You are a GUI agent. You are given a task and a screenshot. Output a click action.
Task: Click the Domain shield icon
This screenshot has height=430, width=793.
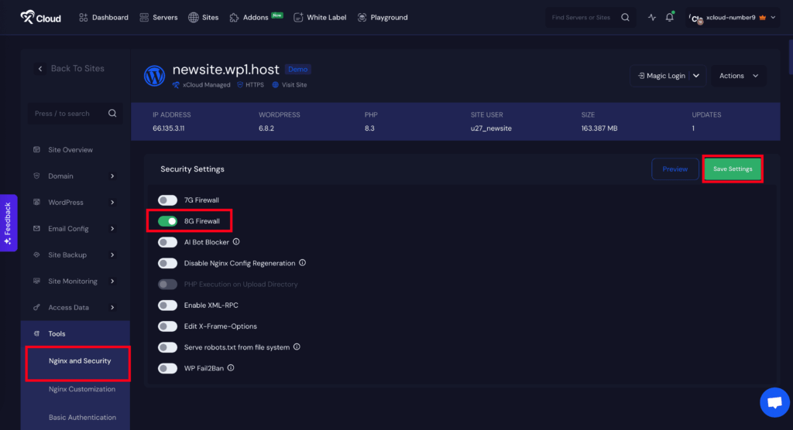click(36, 176)
